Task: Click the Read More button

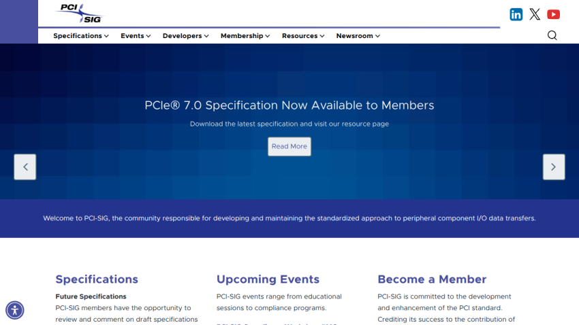Action: pos(289,146)
